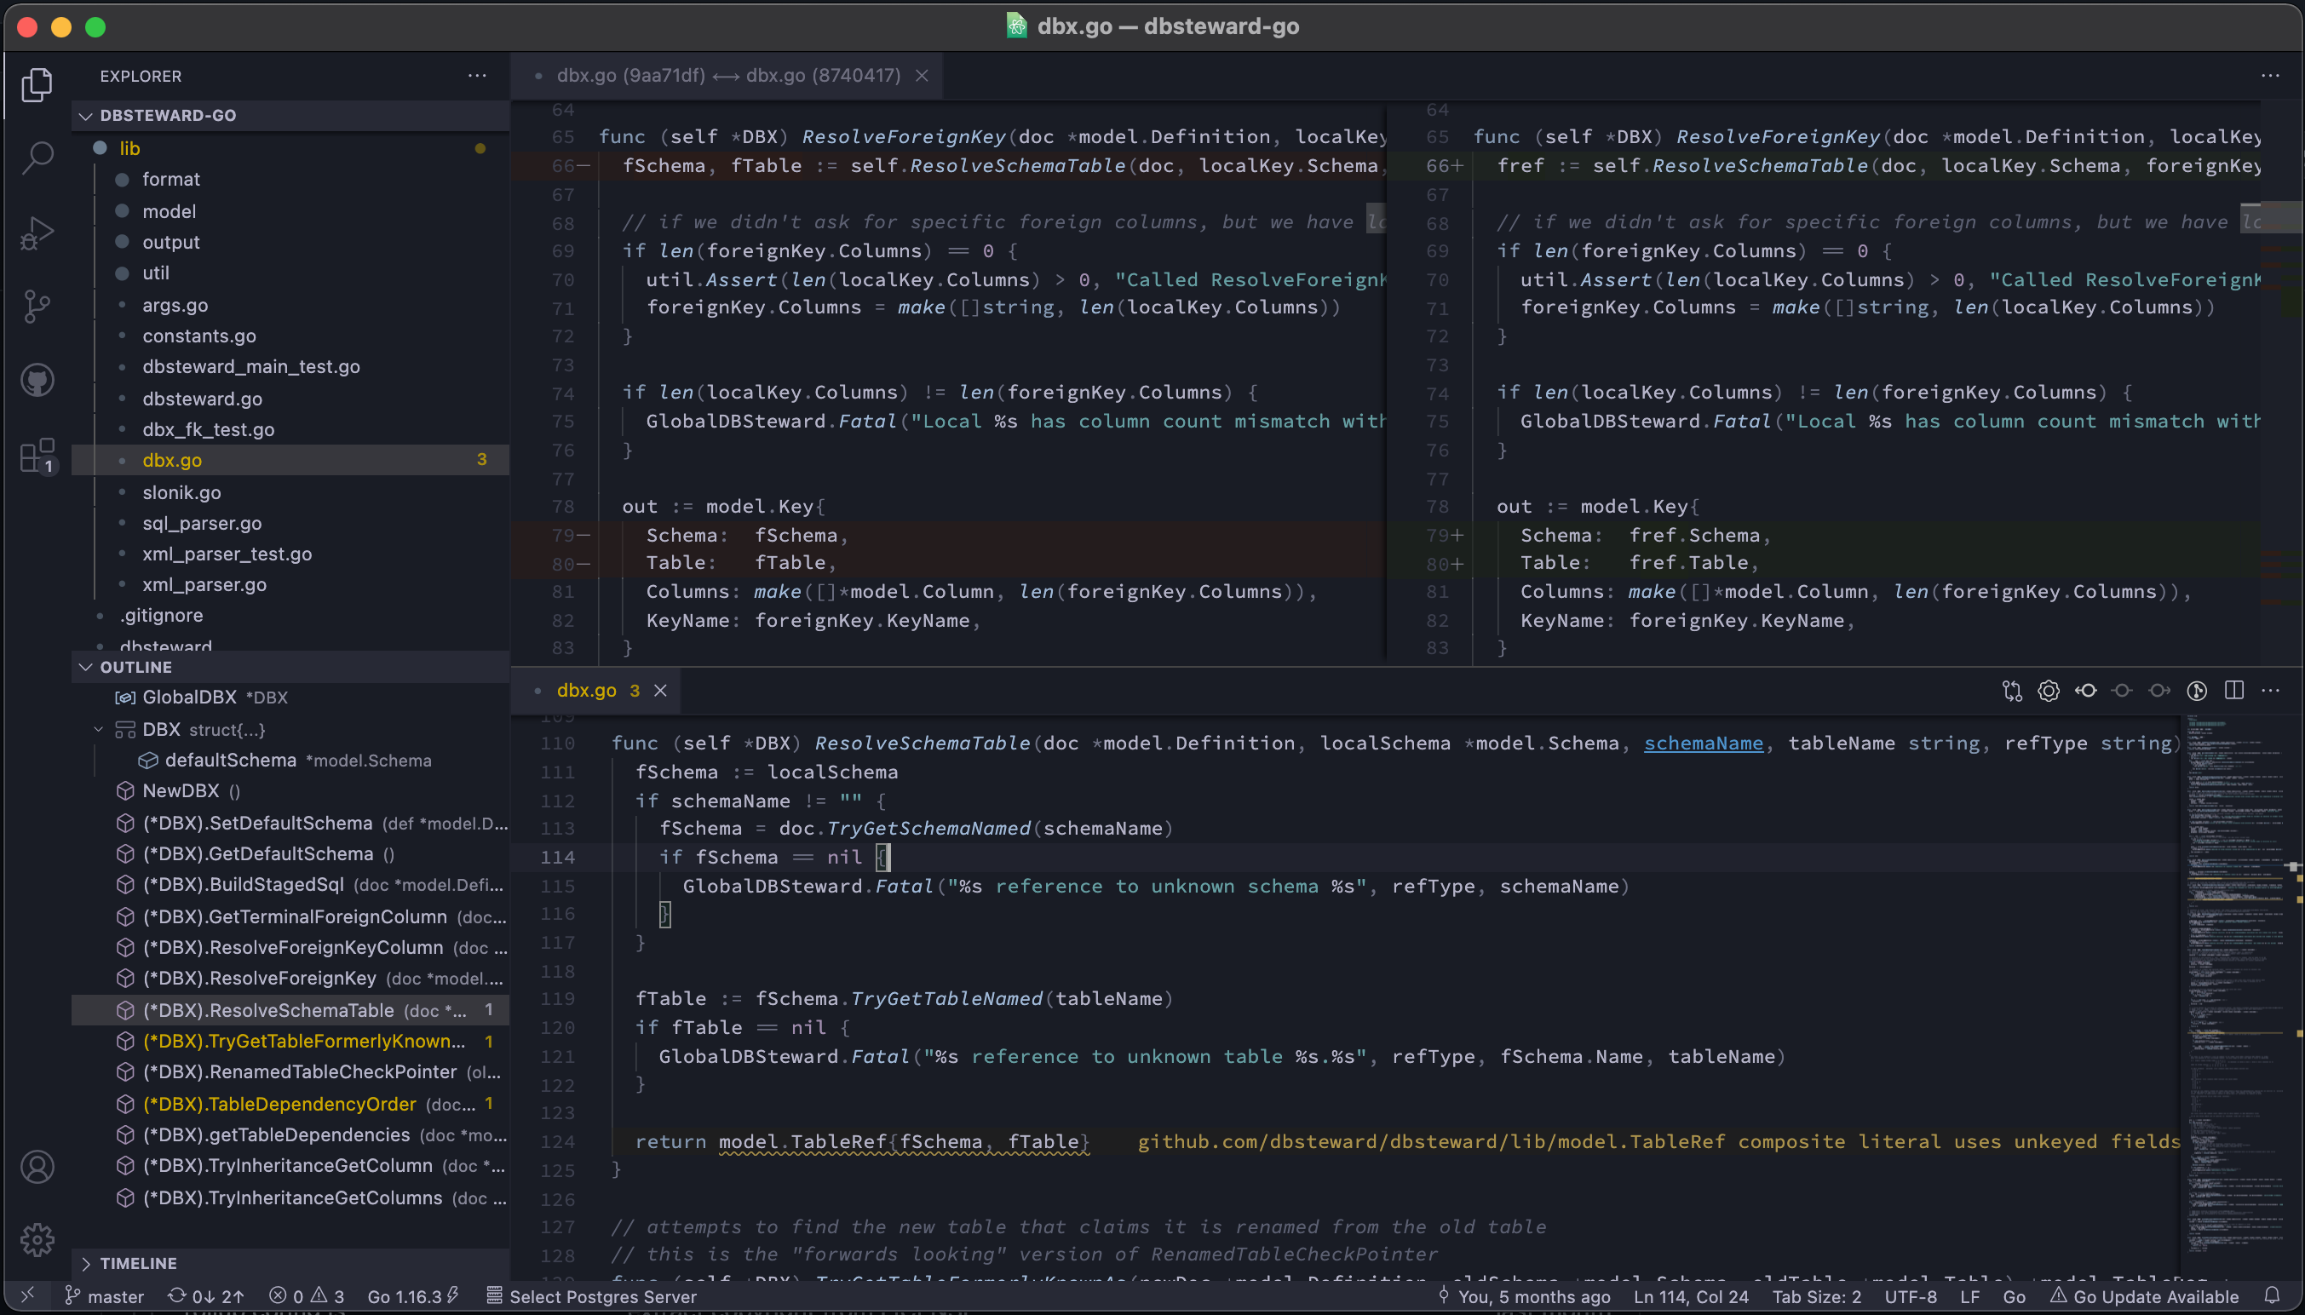Select the lower dbx.go editor tab

[587, 691]
